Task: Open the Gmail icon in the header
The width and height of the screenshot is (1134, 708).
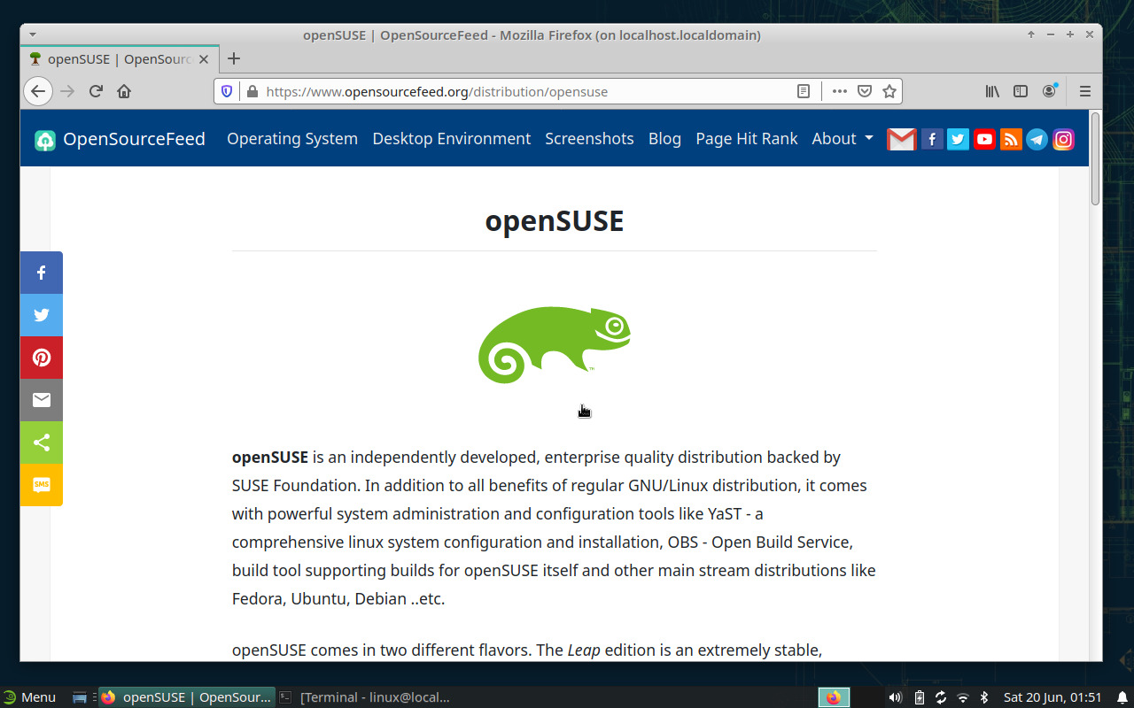Action: point(901,139)
